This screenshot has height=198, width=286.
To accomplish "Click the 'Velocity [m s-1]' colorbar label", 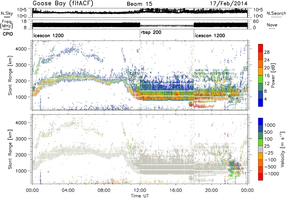I will (282, 149).
